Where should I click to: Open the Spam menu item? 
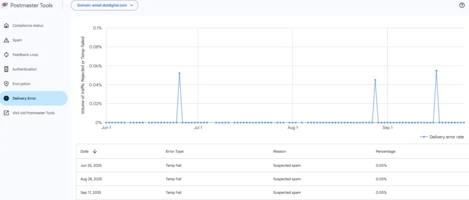coord(17,40)
